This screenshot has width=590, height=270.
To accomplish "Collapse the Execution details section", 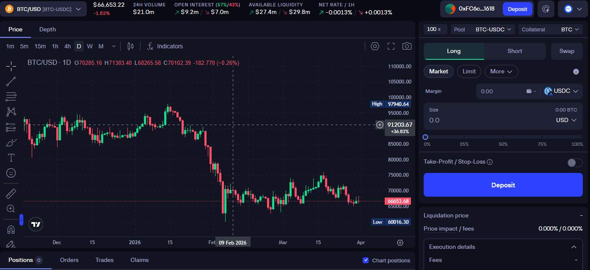I will click(574, 247).
